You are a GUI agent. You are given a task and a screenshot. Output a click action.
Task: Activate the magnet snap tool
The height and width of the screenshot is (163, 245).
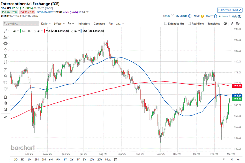5,70
